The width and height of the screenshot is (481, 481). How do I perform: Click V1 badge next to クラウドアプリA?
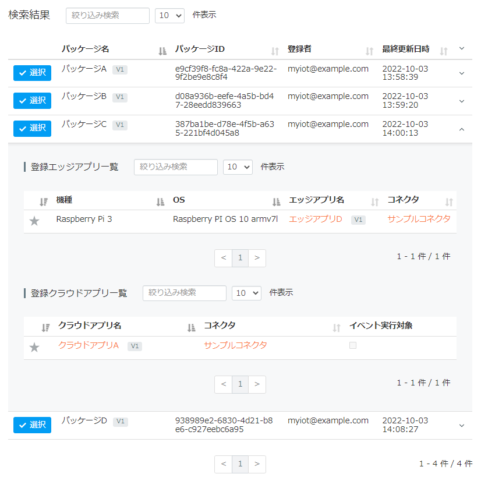135,346
